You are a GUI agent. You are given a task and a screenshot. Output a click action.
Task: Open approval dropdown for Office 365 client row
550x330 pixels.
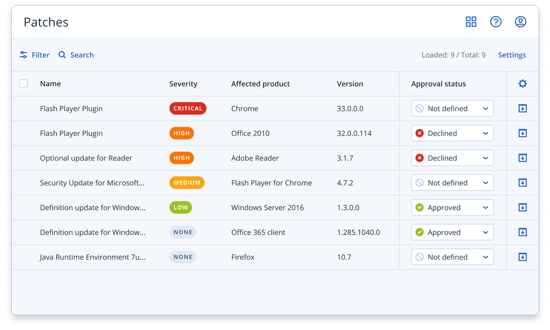pyautogui.click(x=452, y=232)
